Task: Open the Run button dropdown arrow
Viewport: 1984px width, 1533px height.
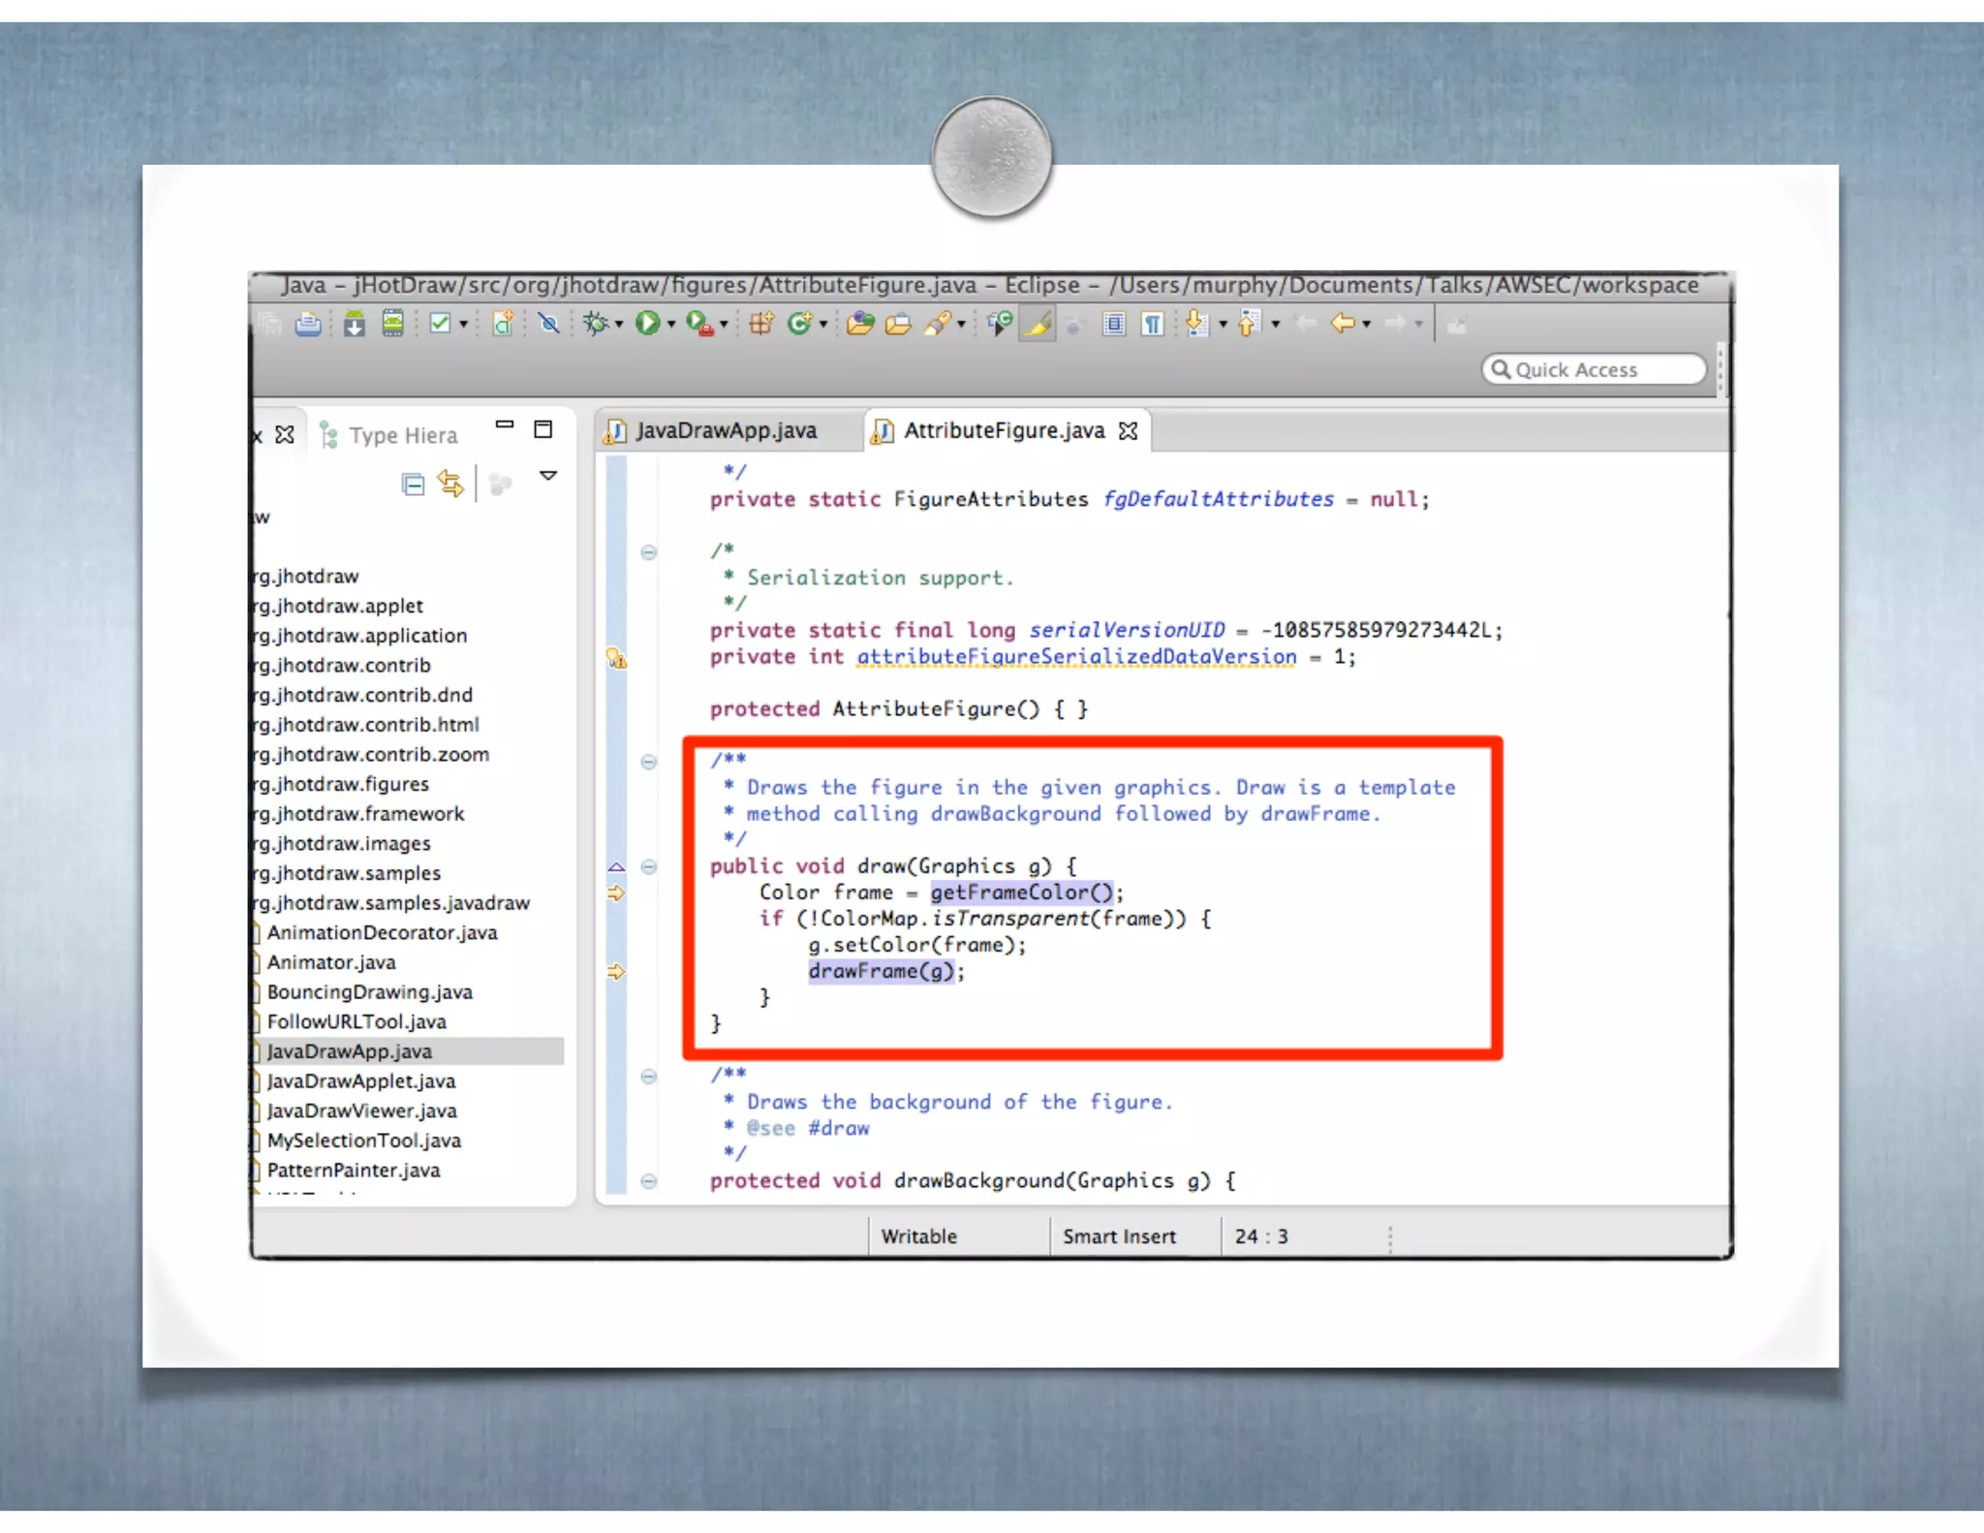Action: (670, 326)
